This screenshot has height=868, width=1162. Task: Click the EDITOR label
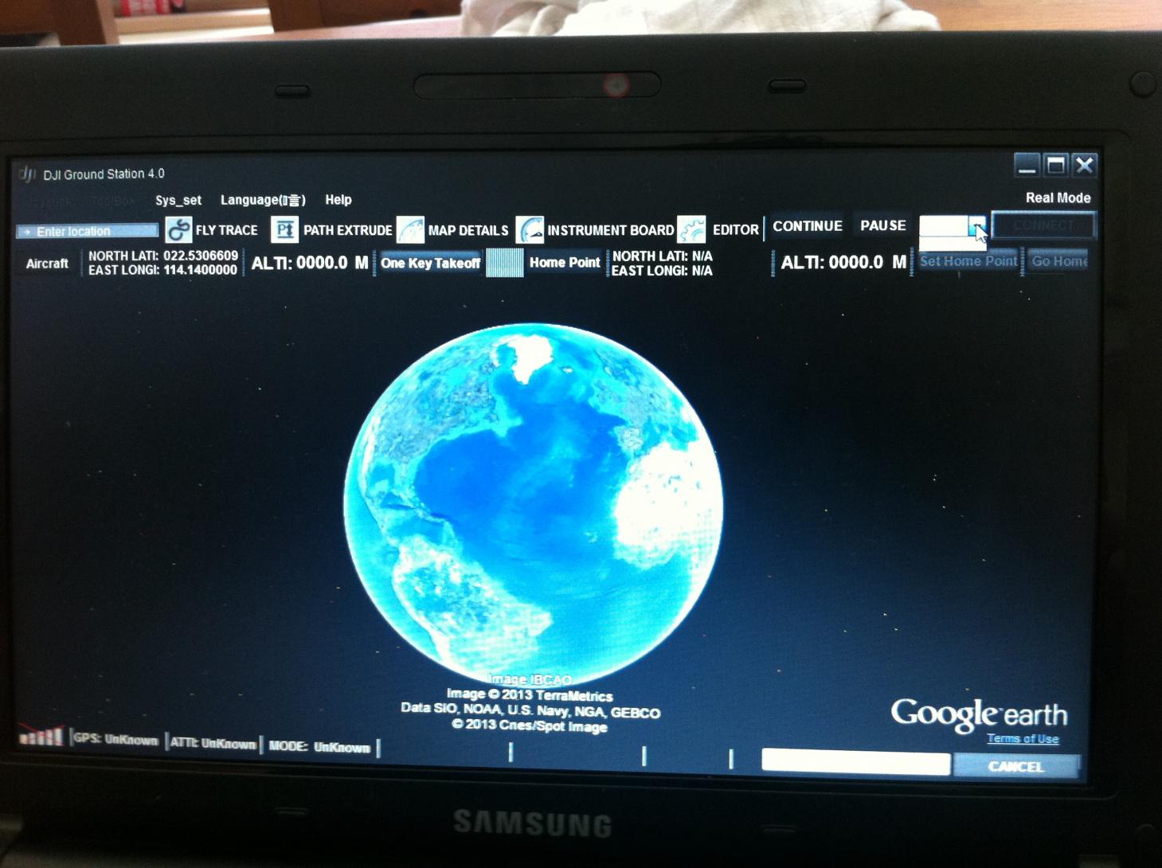735,229
